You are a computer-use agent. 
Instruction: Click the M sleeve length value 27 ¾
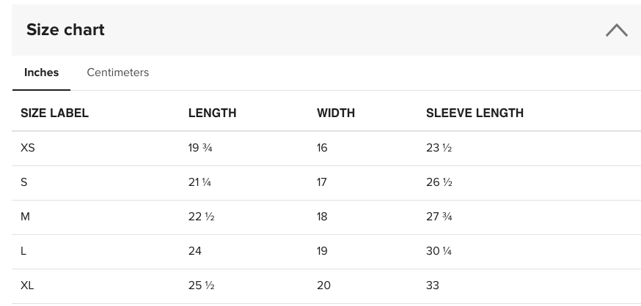pos(439,217)
